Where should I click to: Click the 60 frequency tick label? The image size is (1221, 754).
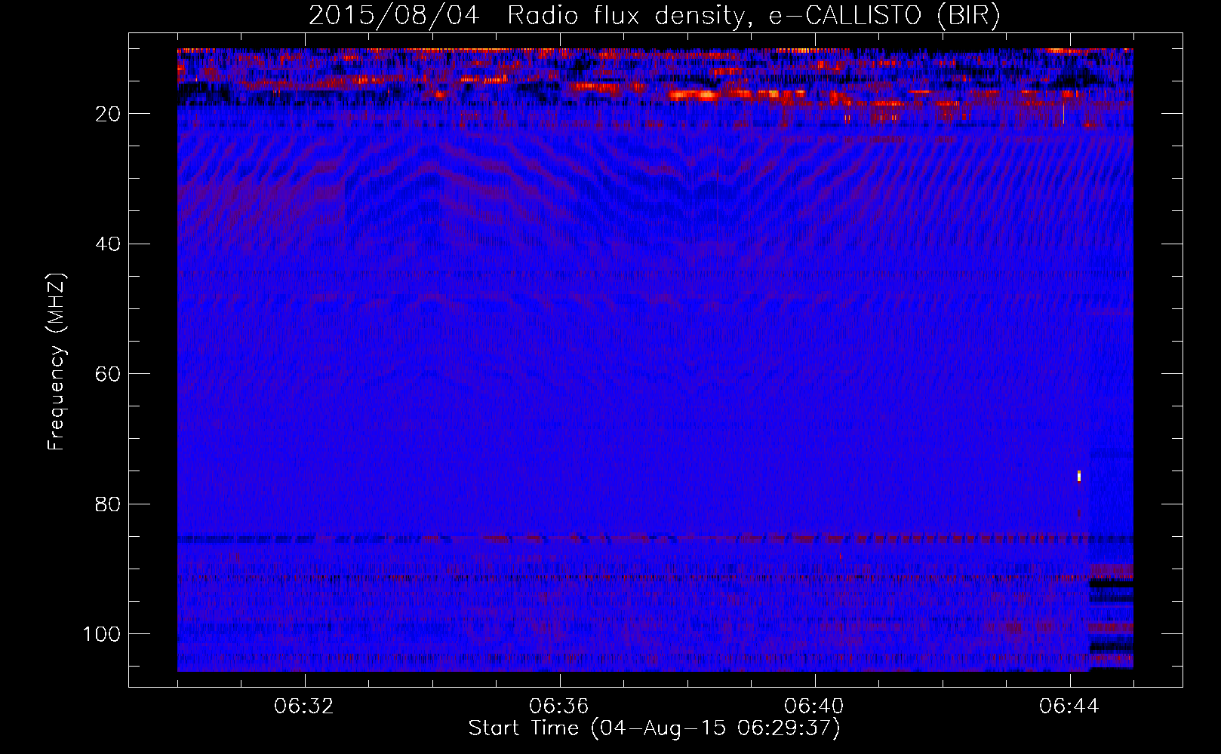point(108,374)
